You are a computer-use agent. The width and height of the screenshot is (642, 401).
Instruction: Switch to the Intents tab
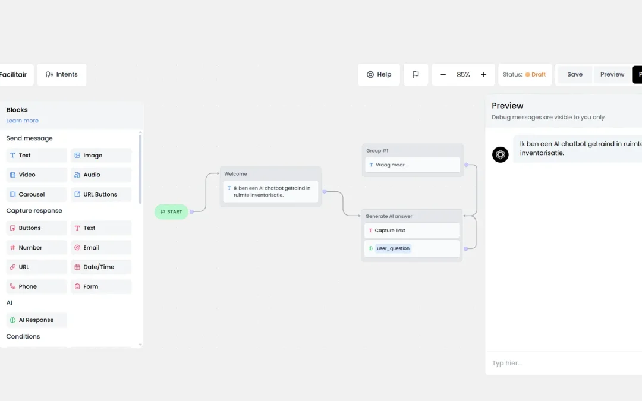pyautogui.click(x=61, y=74)
